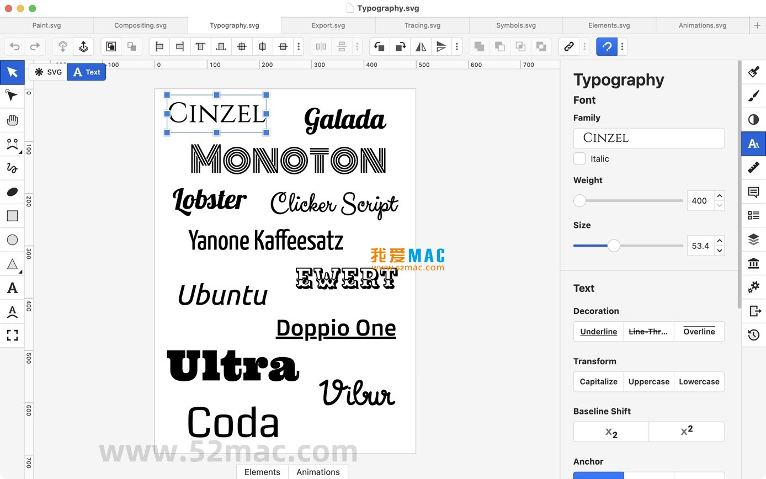Open the Cinzel font family dropdown

(648, 138)
